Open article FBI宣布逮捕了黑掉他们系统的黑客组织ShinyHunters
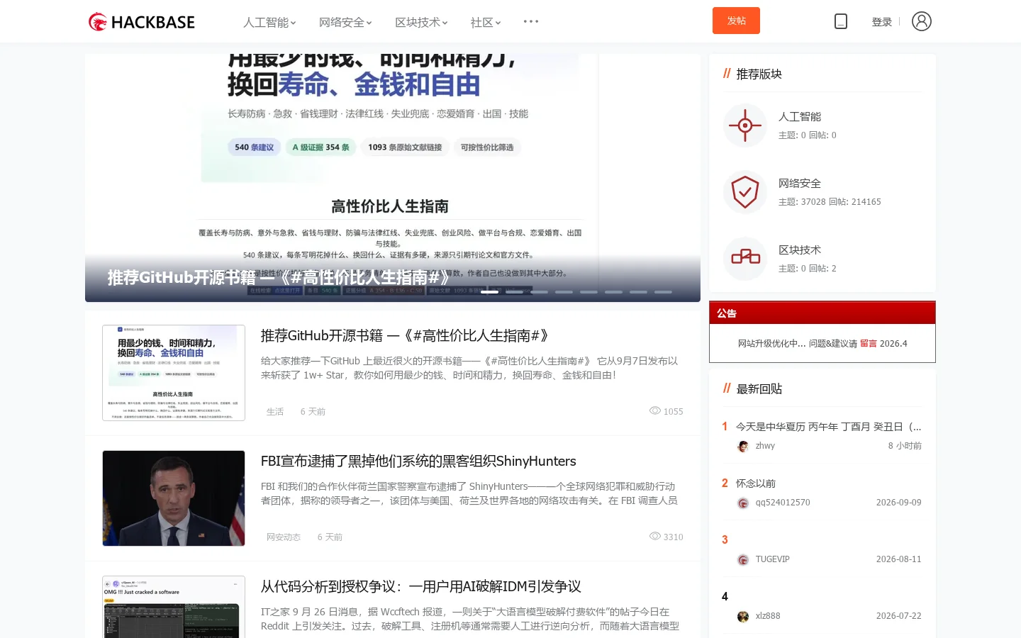Viewport: 1021px width, 638px height. coord(418,461)
